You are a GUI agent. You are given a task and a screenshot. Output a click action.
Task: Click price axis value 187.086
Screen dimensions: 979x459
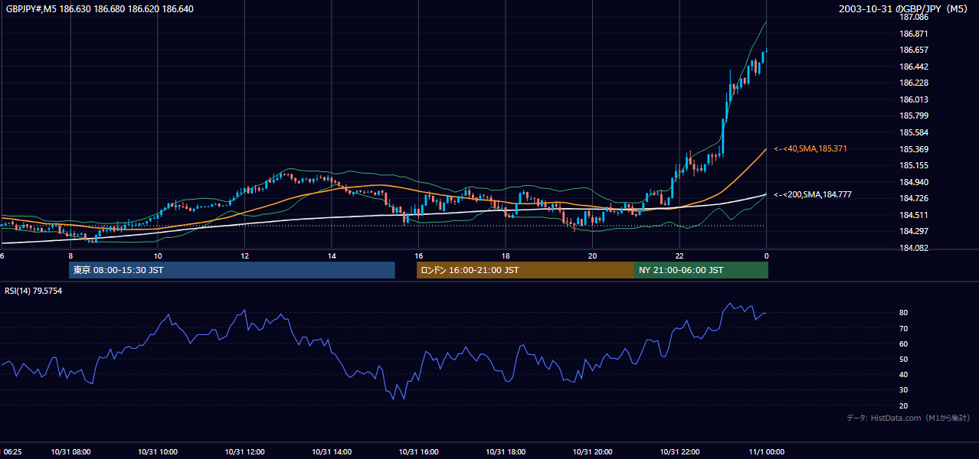pyautogui.click(x=915, y=17)
